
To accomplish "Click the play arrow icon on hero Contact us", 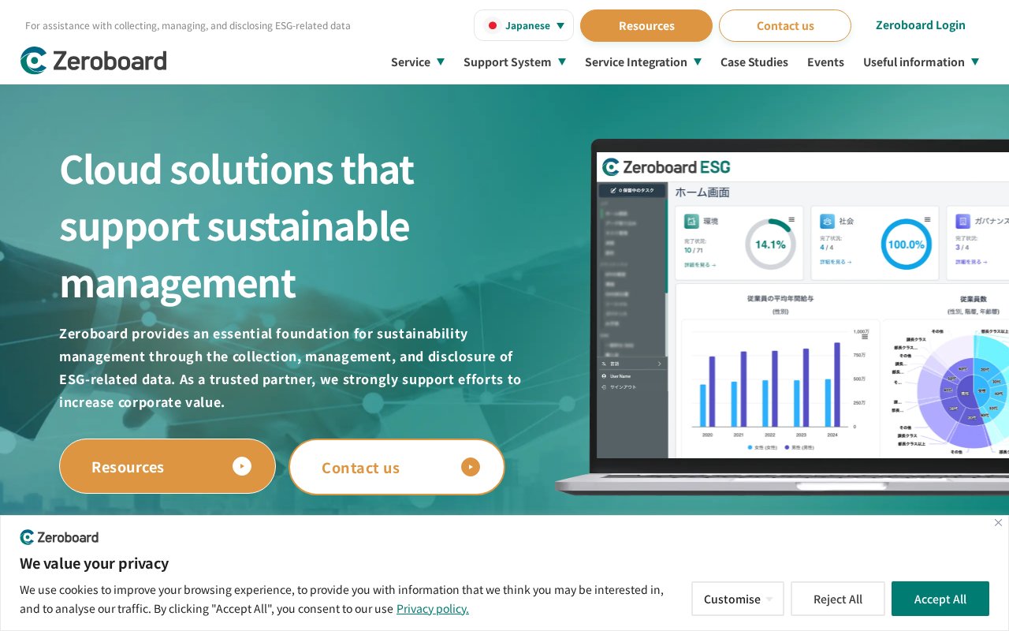I will point(471,467).
